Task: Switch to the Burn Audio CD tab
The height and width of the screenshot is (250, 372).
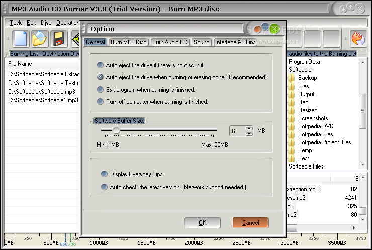Action: pos(170,42)
